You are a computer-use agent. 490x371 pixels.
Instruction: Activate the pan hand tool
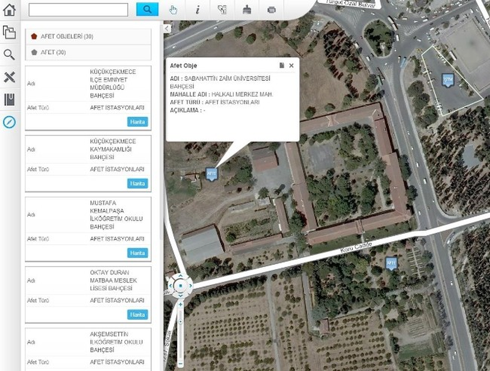click(x=173, y=10)
